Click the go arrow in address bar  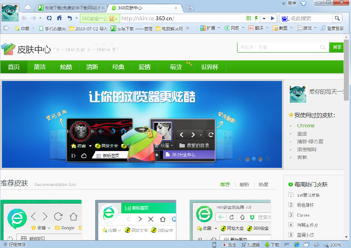click(x=272, y=18)
